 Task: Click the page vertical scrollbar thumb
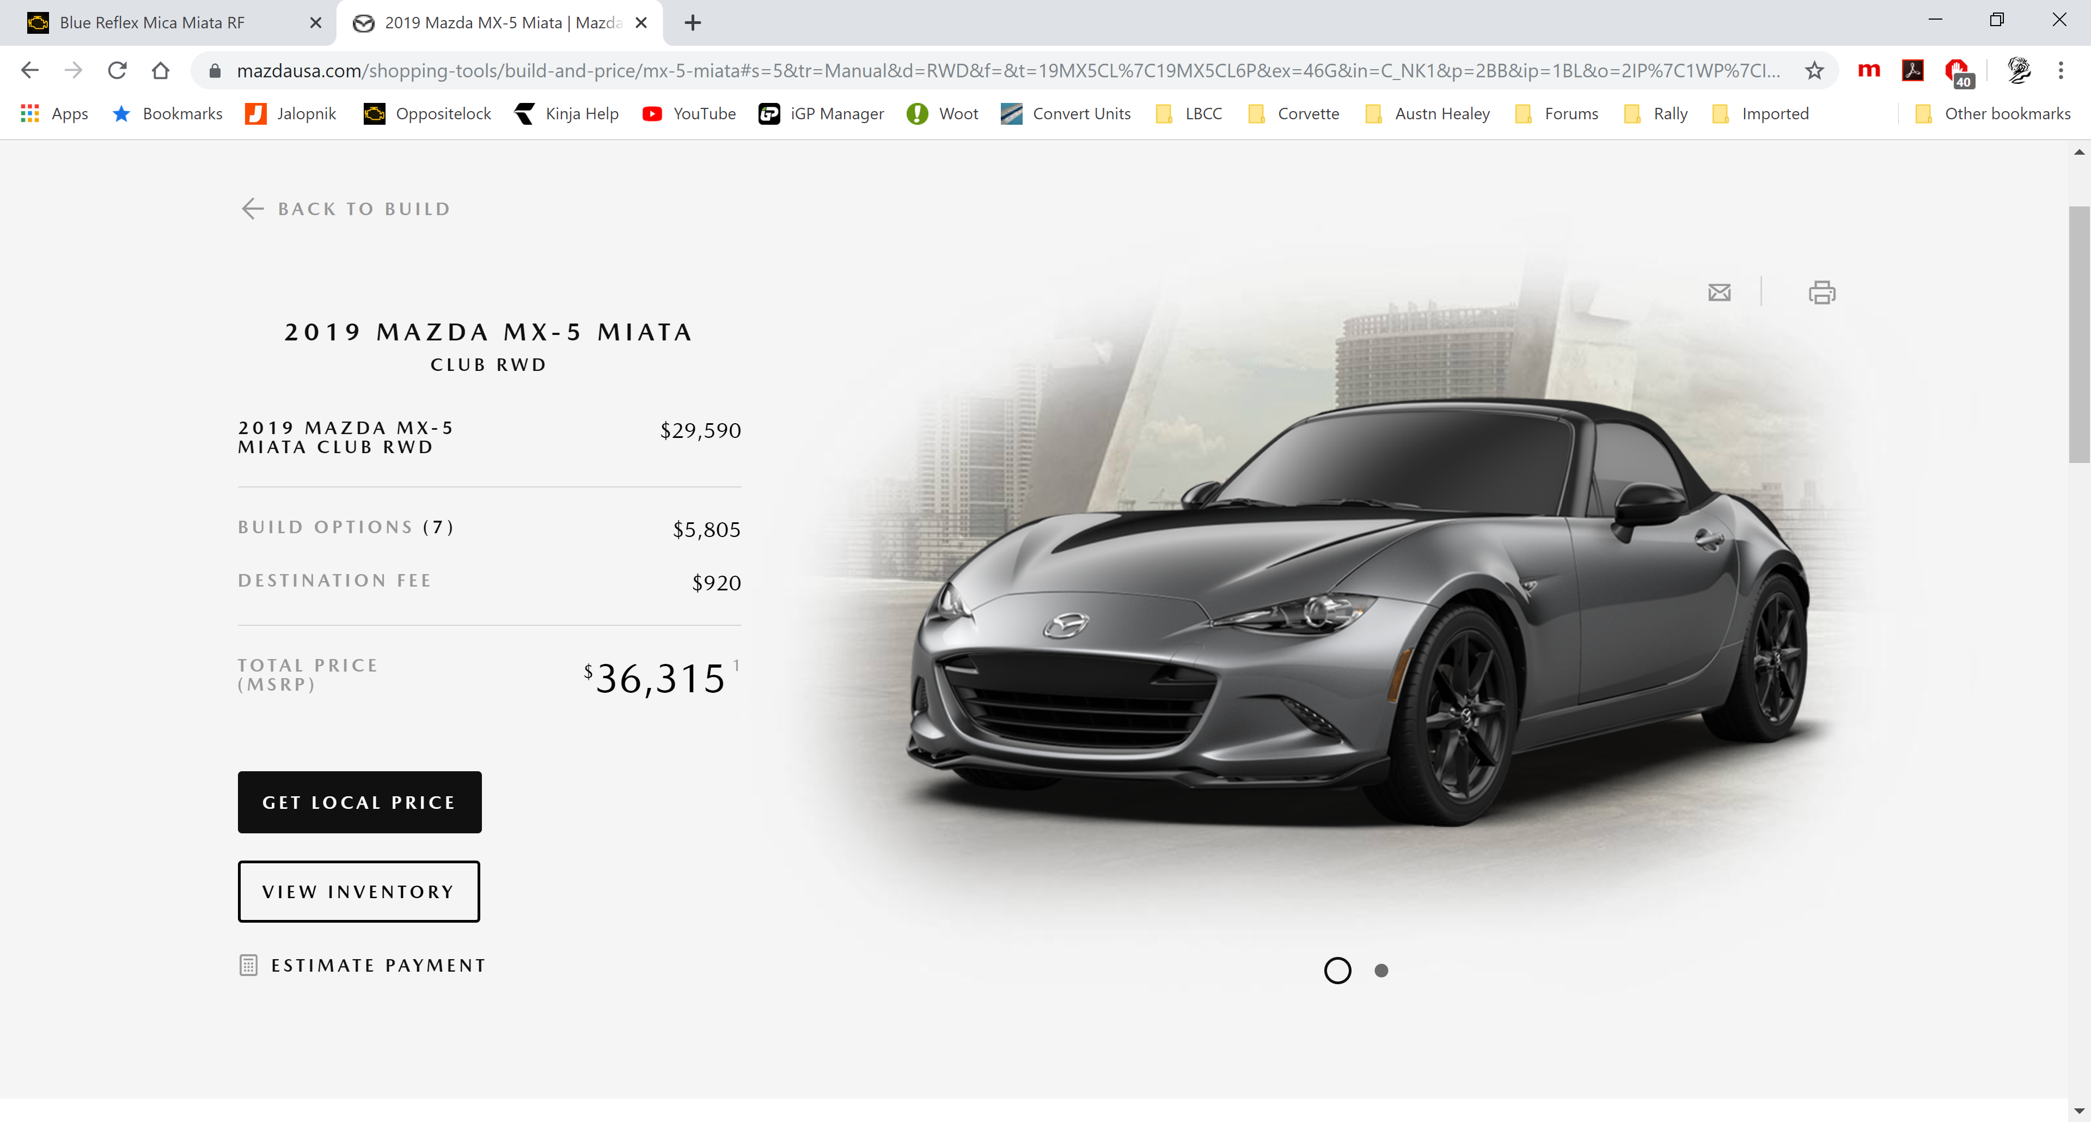coord(2079,334)
